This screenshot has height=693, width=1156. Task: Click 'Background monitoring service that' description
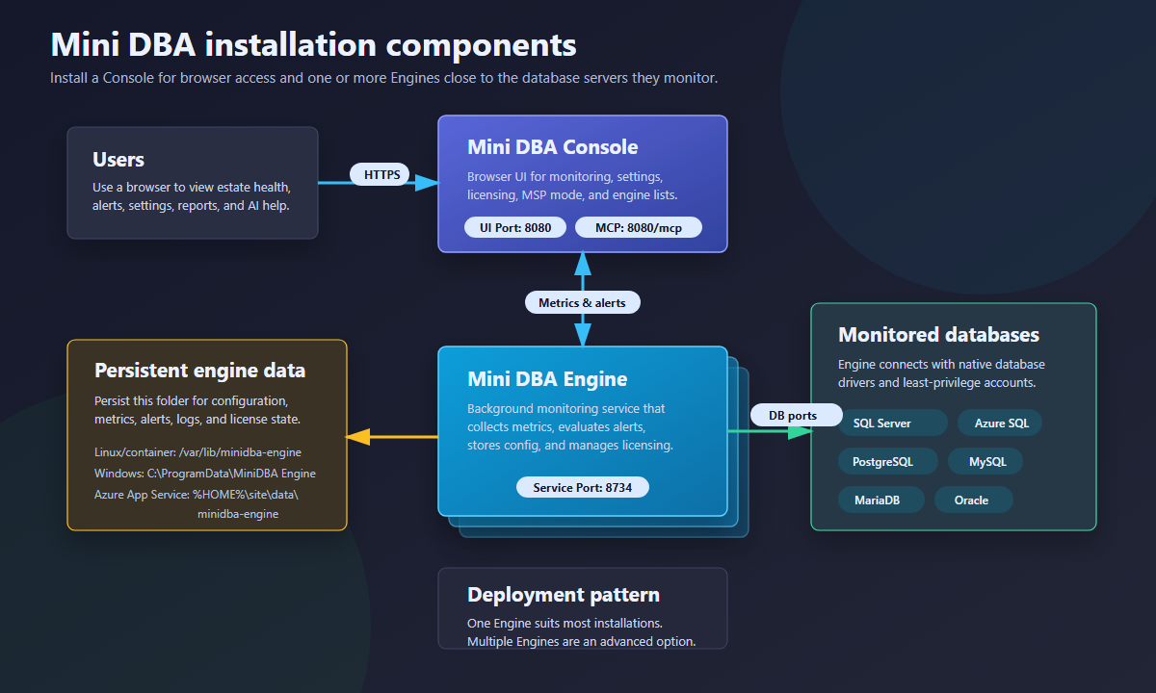tap(566, 408)
